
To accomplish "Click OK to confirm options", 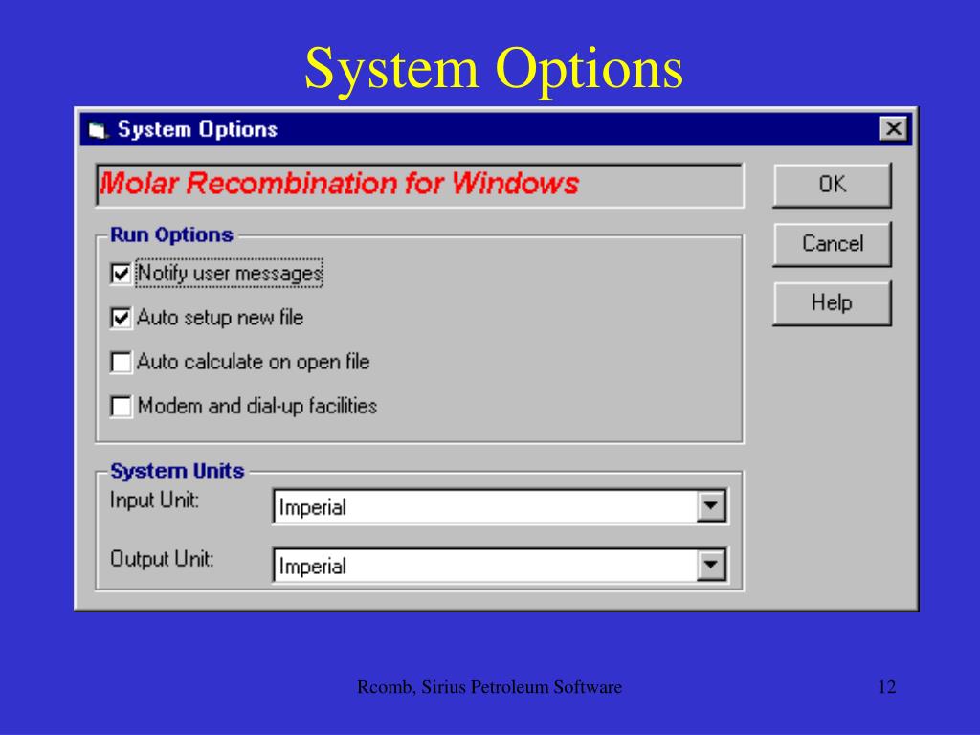I will pos(832,185).
